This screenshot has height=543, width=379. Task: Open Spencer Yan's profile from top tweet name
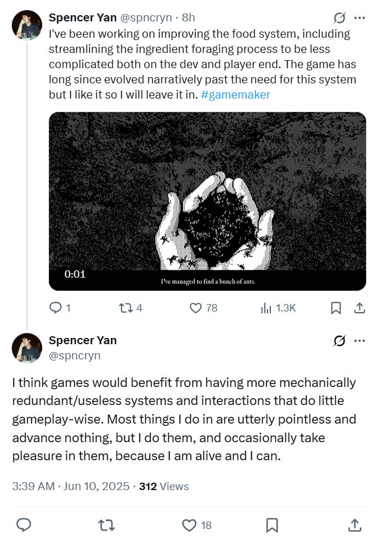[82, 18]
